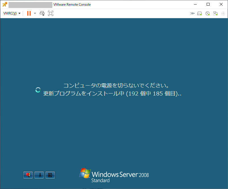This screenshot has height=189, width=228.
Task: Send Ctrl+Alt+Del to the virtual machine
Action: (42, 13)
